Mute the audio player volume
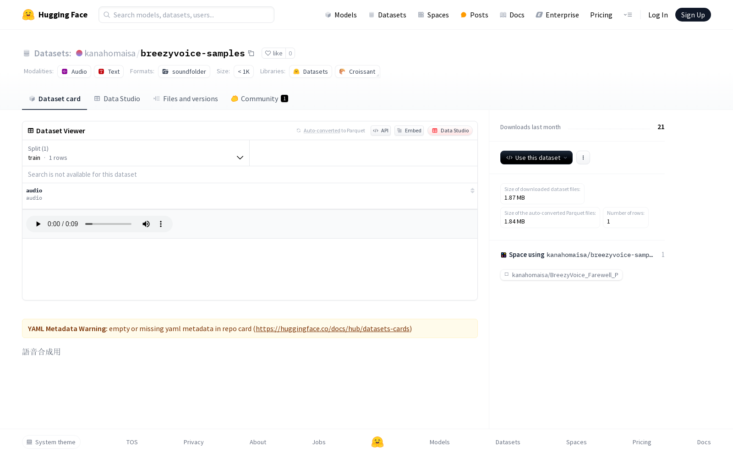The width and height of the screenshot is (733, 458). pos(146,224)
